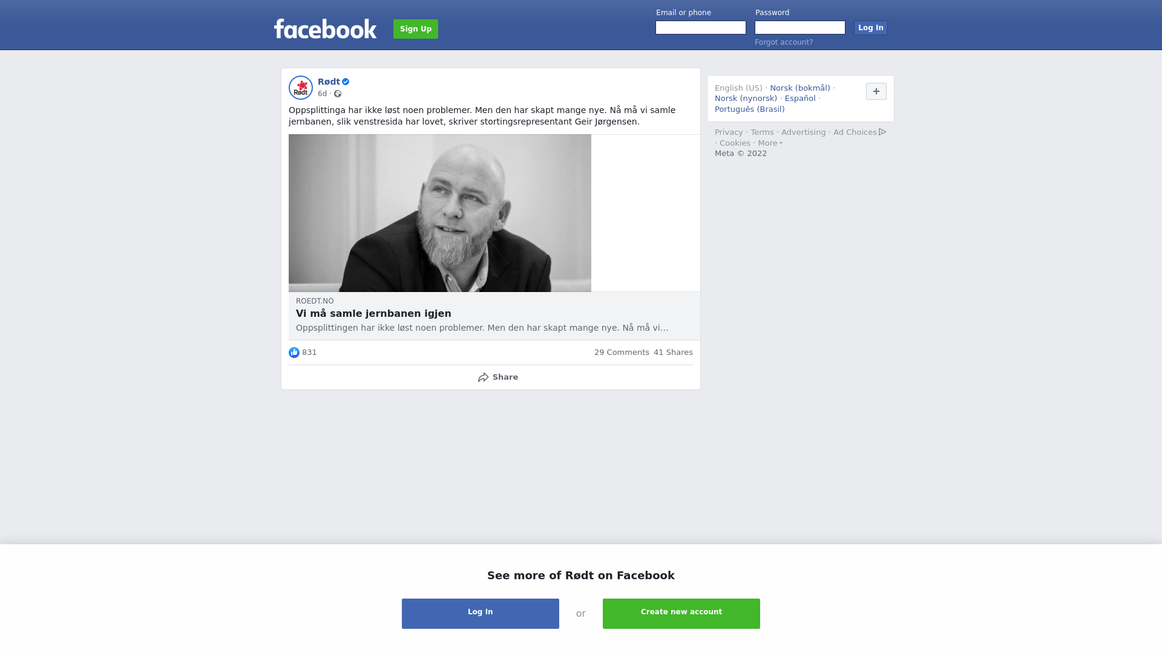Click the Email or phone field

point(701,28)
